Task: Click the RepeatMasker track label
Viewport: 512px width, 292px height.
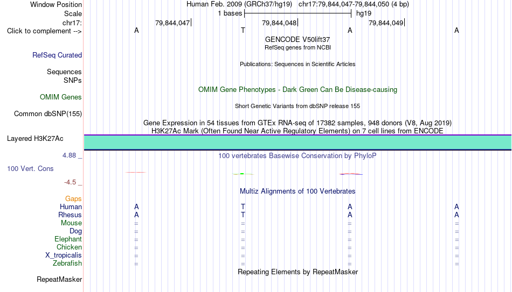Action: 59,279
